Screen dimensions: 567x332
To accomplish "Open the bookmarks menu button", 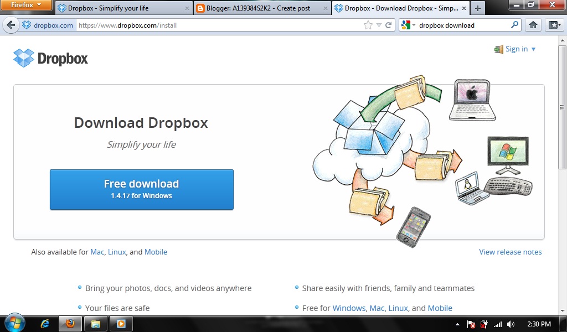I will click(554, 25).
